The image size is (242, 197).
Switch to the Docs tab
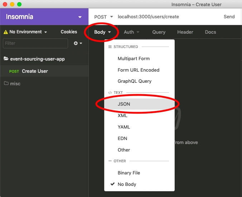[210, 32]
